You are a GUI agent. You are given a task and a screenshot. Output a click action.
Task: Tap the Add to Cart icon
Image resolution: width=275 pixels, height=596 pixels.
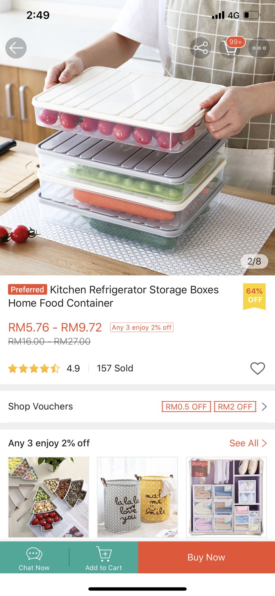click(x=104, y=558)
